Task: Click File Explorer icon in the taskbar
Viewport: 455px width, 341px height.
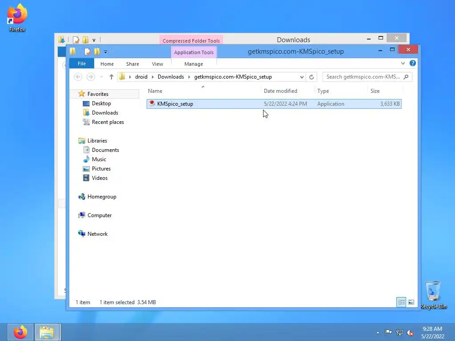Action: coord(47,332)
